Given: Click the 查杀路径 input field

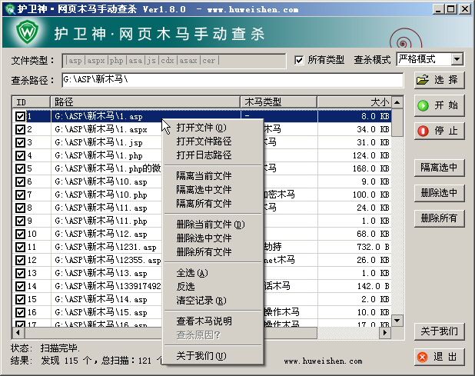Looking at the screenshot, I should [233, 80].
